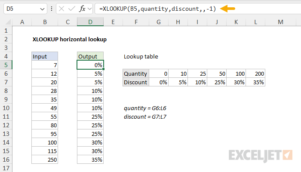Click the 'Discount' row label cell

pyautogui.click(x=136, y=82)
